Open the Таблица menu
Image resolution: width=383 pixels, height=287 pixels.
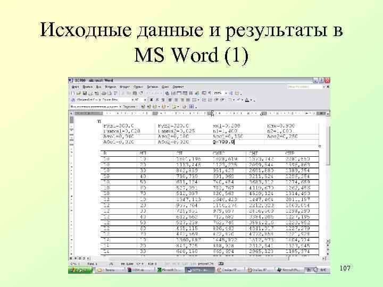[x=153, y=87]
